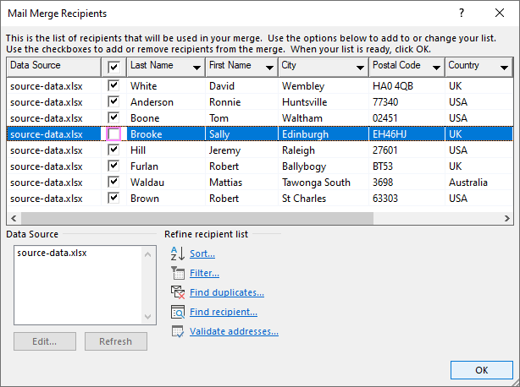Image resolution: width=520 pixels, height=387 pixels.
Task: Click the 3698 postal code cell
Action: (x=407, y=183)
